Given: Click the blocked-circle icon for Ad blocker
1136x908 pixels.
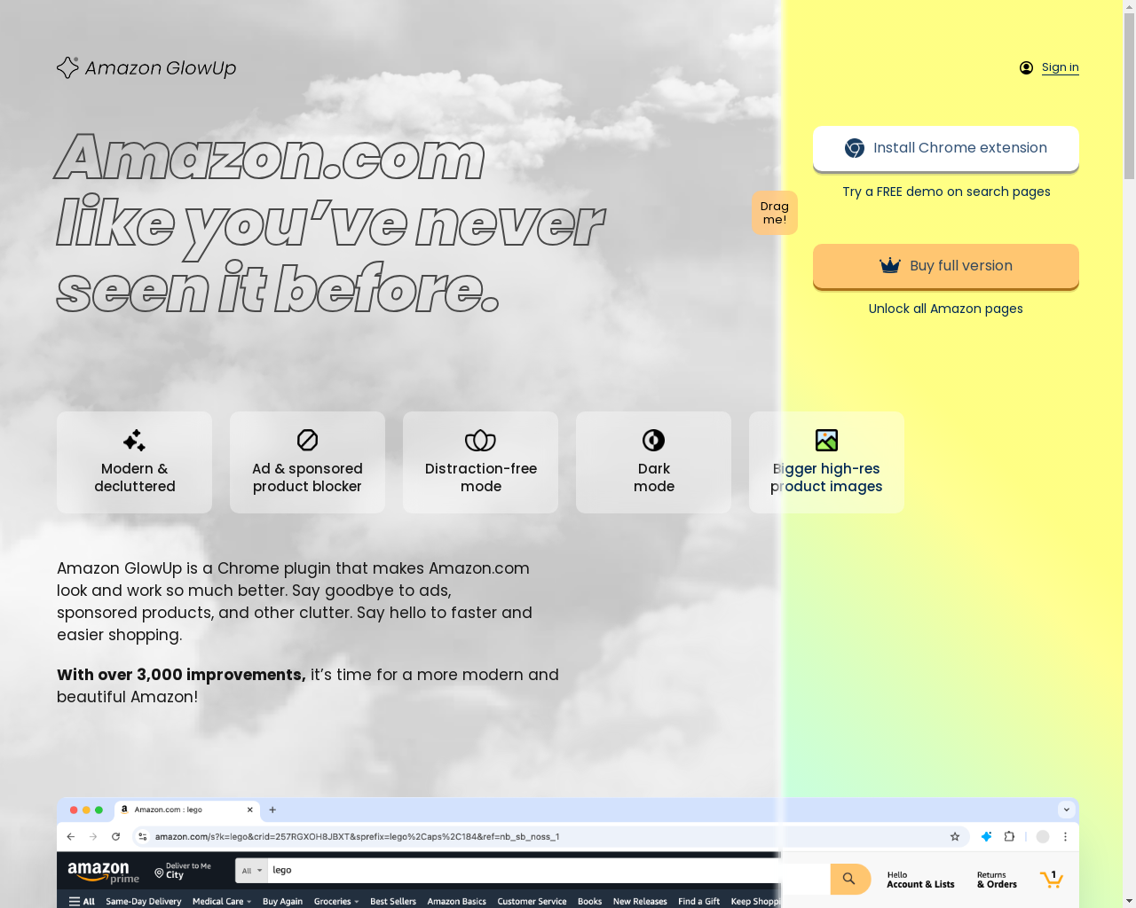Looking at the screenshot, I should 307,440.
